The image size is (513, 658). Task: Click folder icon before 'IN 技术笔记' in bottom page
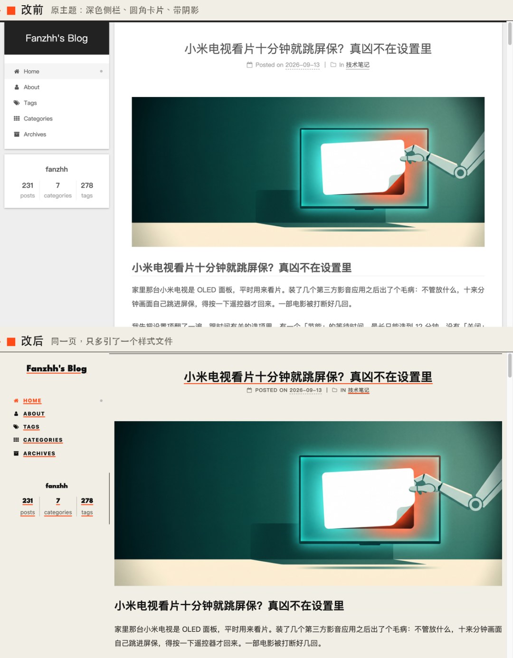point(335,390)
